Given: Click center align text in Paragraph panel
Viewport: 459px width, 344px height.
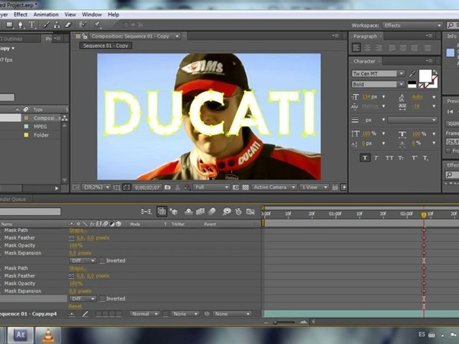Looking at the screenshot, I should pos(367,47).
